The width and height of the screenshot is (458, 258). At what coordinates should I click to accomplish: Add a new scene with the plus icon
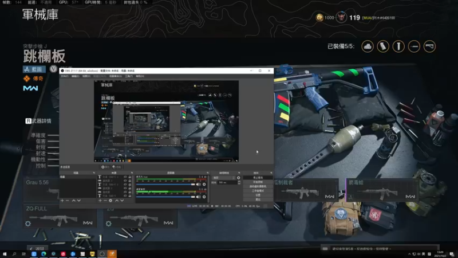[62, 201]
